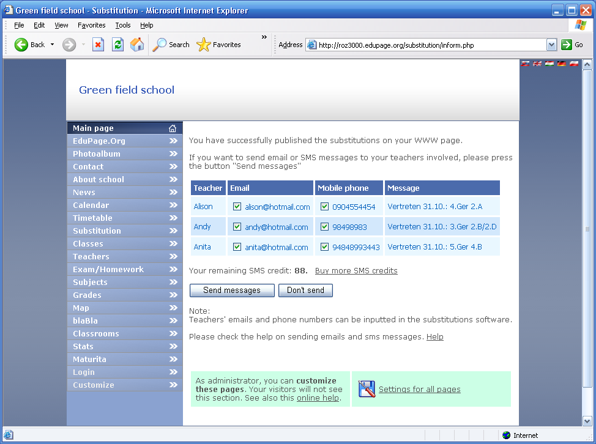Follow the Buy more SMS credits link
The height and width of the screenshot is (444, 596).
coord(356,270)
